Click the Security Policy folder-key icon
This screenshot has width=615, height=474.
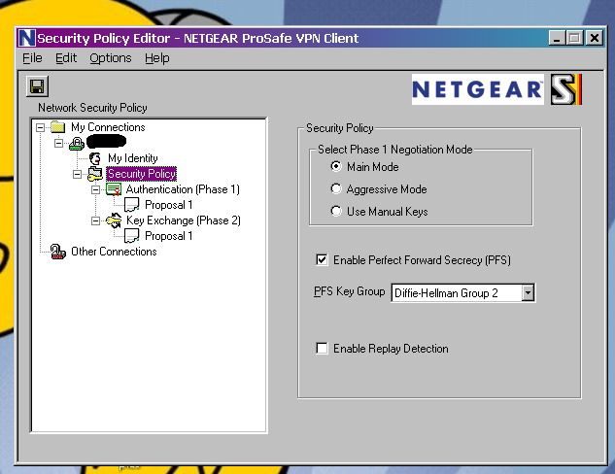[x=95, y=174]
